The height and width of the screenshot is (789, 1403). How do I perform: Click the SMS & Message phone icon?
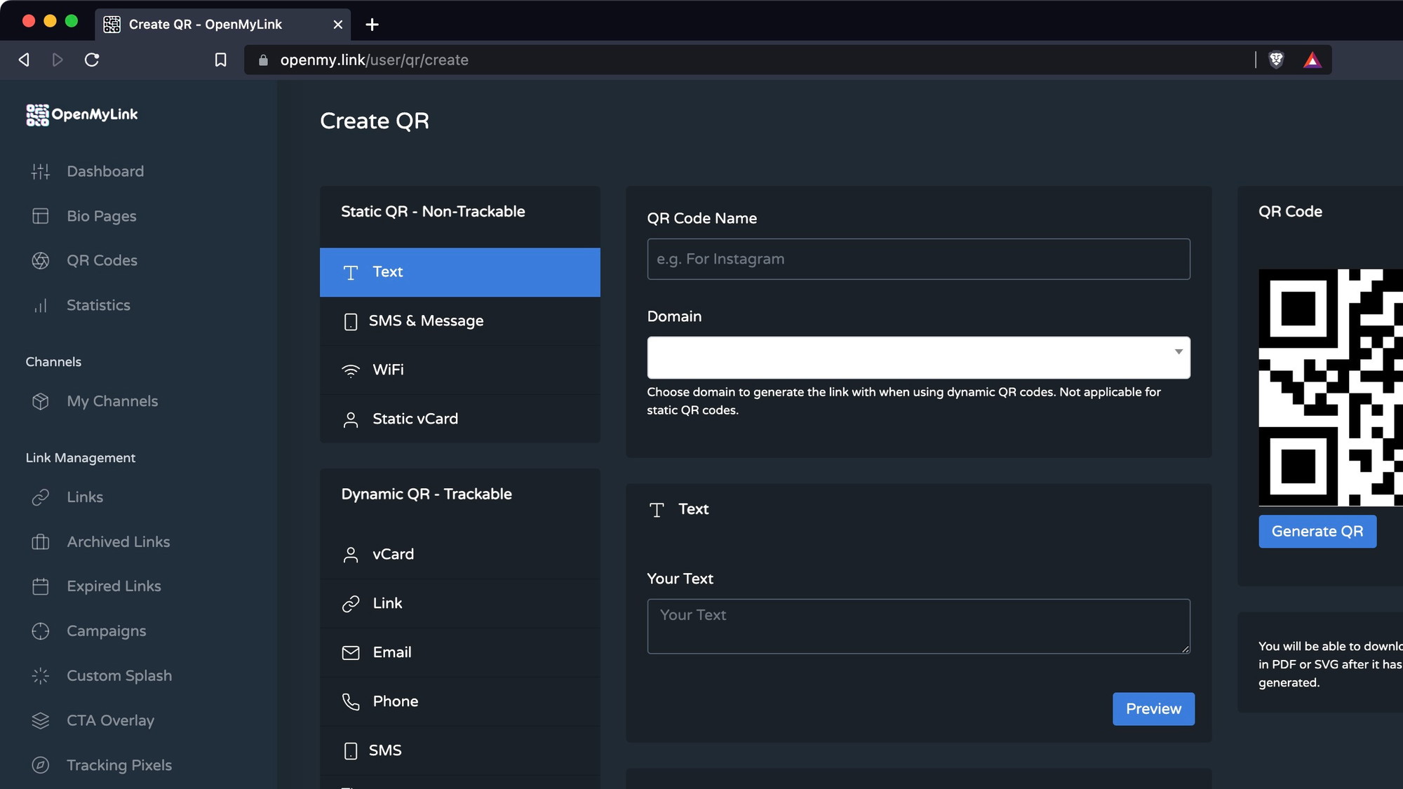[x=351, y=322]
